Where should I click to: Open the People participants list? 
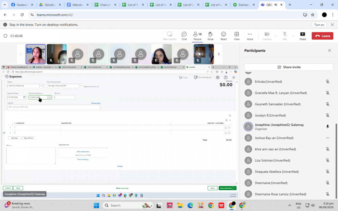197,36
